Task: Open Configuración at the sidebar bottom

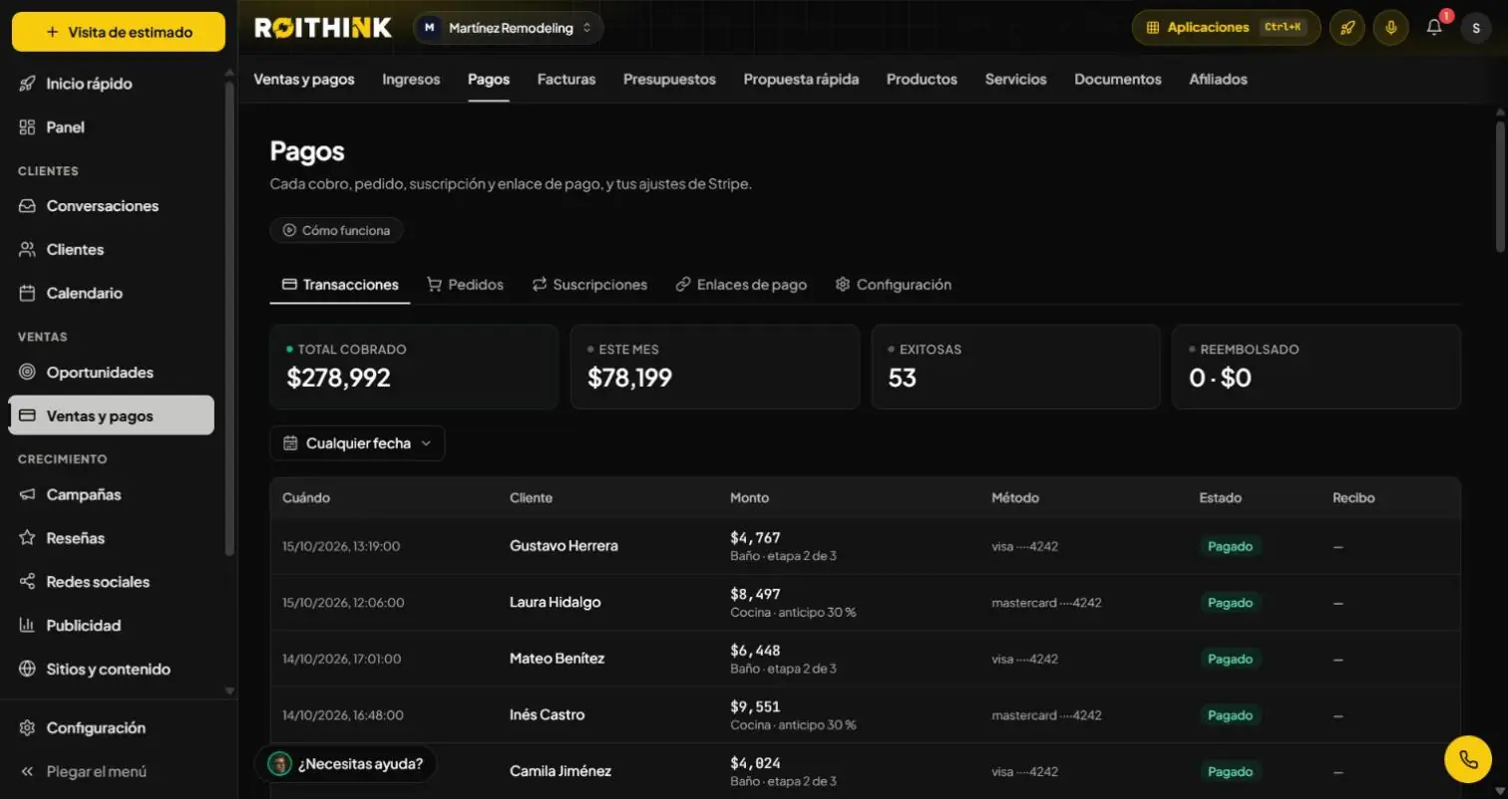Action: pyautogui.click(x=111, y=728)
